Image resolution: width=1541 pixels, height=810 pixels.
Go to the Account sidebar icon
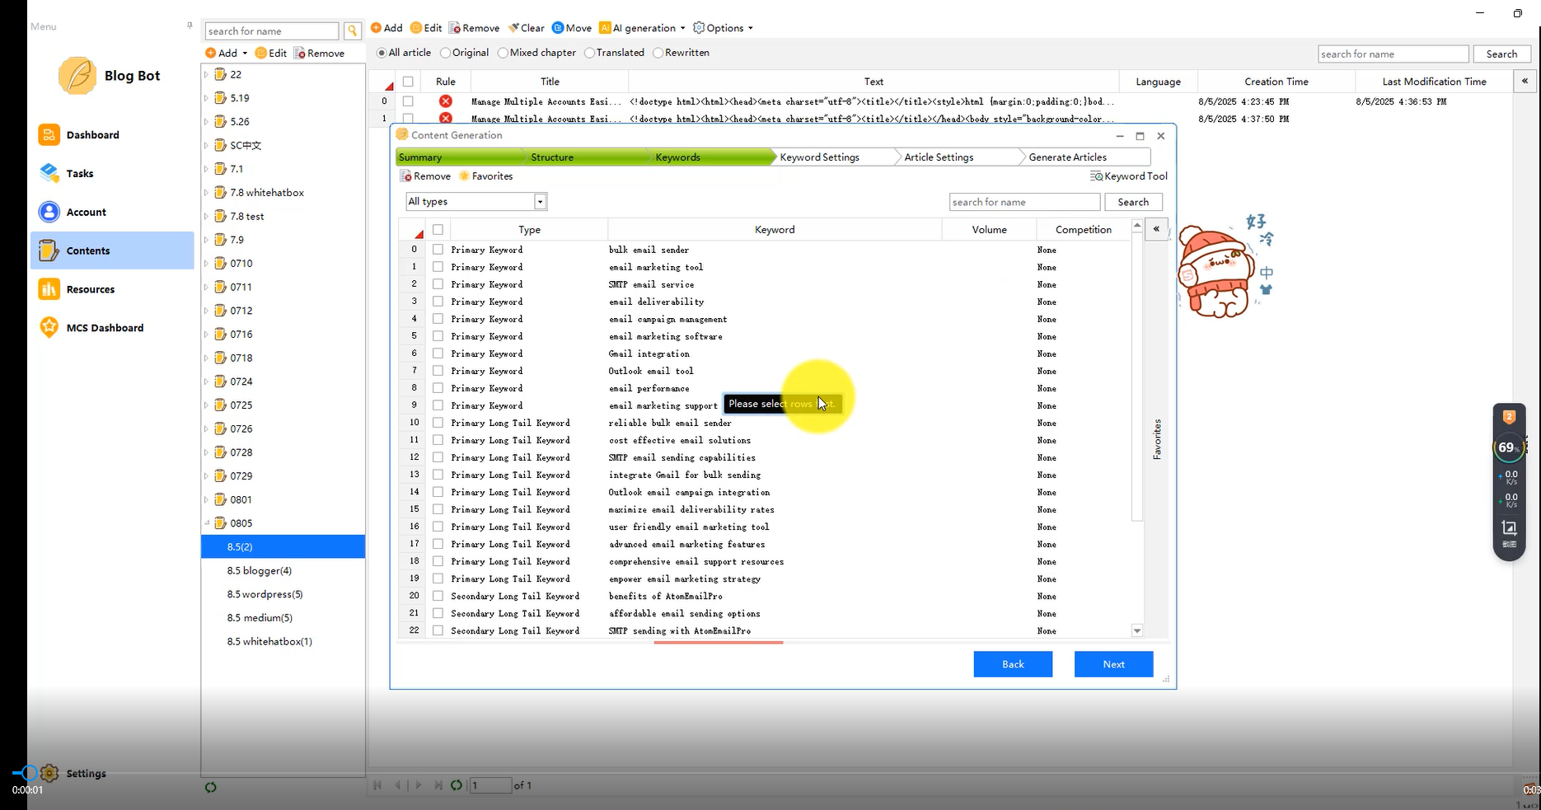point(49,212)
